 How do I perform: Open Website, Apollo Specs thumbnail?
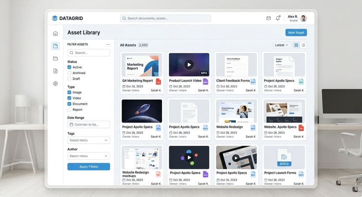pos(284,111)
